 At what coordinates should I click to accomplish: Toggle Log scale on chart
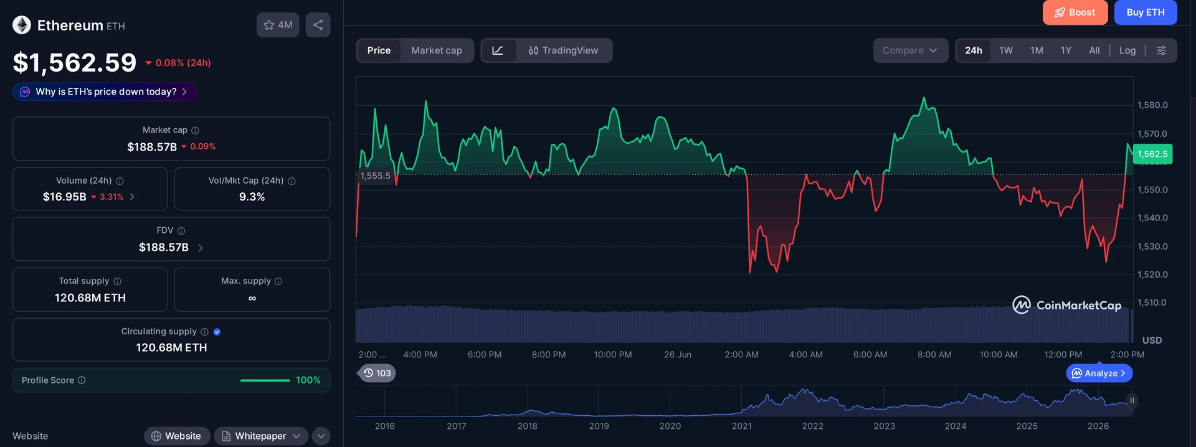[x=1127, y=50]
